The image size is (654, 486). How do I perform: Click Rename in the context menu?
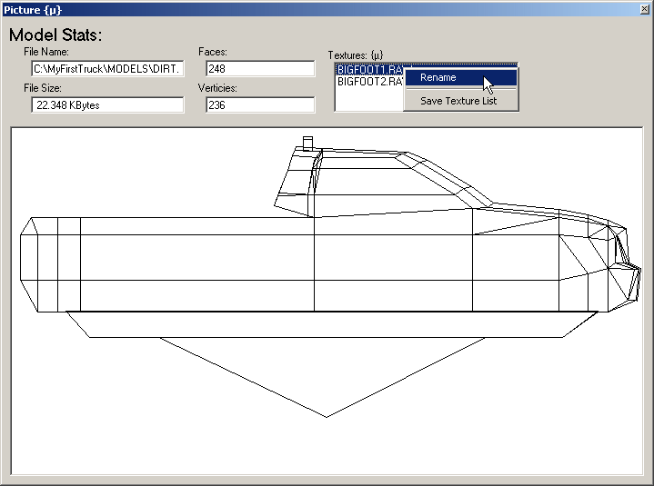(x=438, y=77)
